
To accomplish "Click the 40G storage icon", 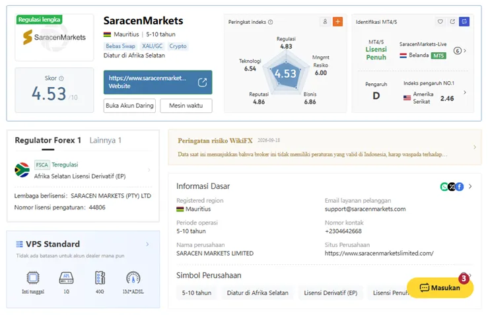I will (x=100, y=277).
